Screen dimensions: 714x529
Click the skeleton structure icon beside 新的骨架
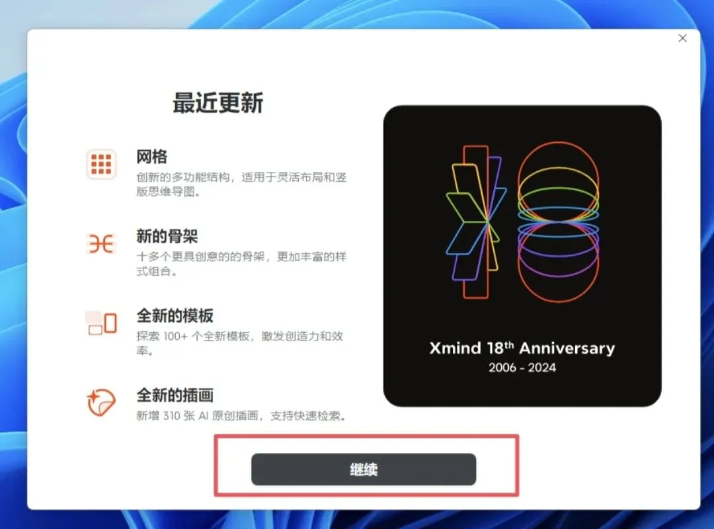coord(101,244)
